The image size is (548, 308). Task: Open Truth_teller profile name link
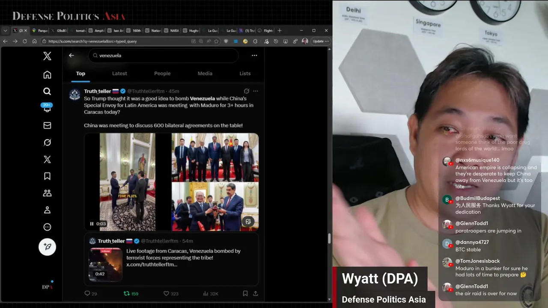97,91
